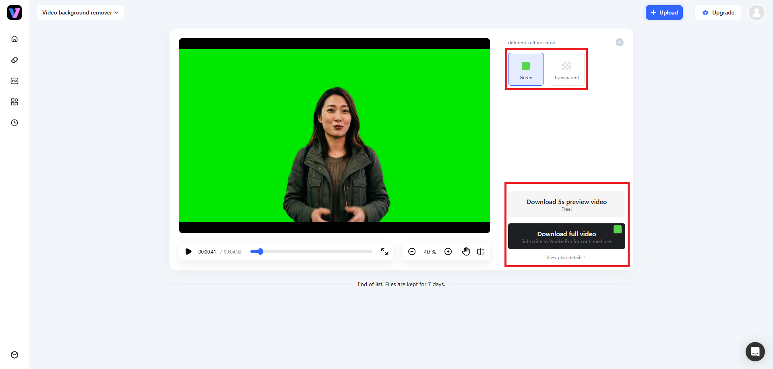Image resolution: width=773 pixels, height=369 pixels.
Task: Click the cube icon at sidebar bottom
Action: tap(14, 355)
